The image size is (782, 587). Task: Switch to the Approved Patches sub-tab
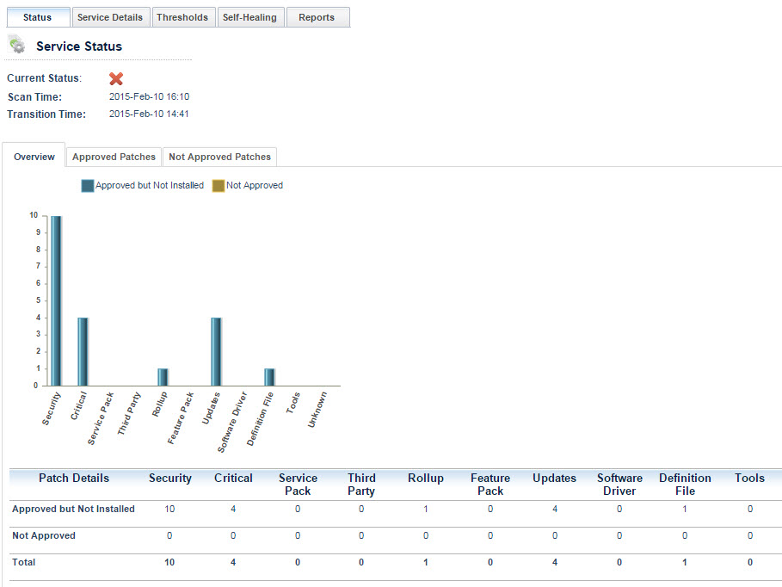[114, 157]
